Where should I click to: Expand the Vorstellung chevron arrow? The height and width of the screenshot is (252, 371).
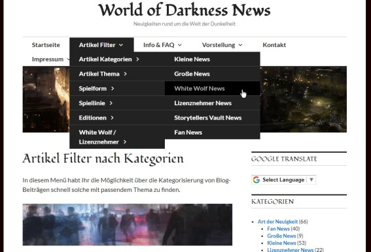(240, 45)
